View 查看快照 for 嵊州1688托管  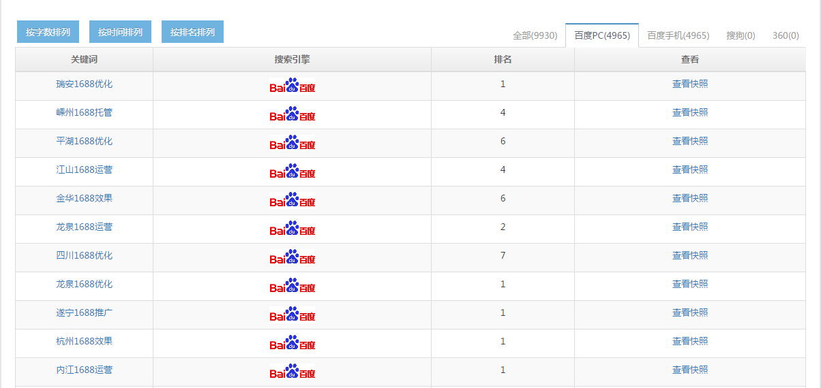pyautogui.click(x=690, y=113)
